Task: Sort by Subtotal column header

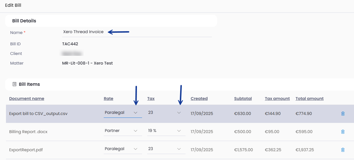Action: pyautogui.click(x=243, y=99)
